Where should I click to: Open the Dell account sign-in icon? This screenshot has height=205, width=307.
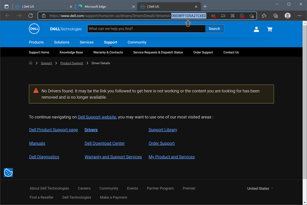tap(256, 29)
